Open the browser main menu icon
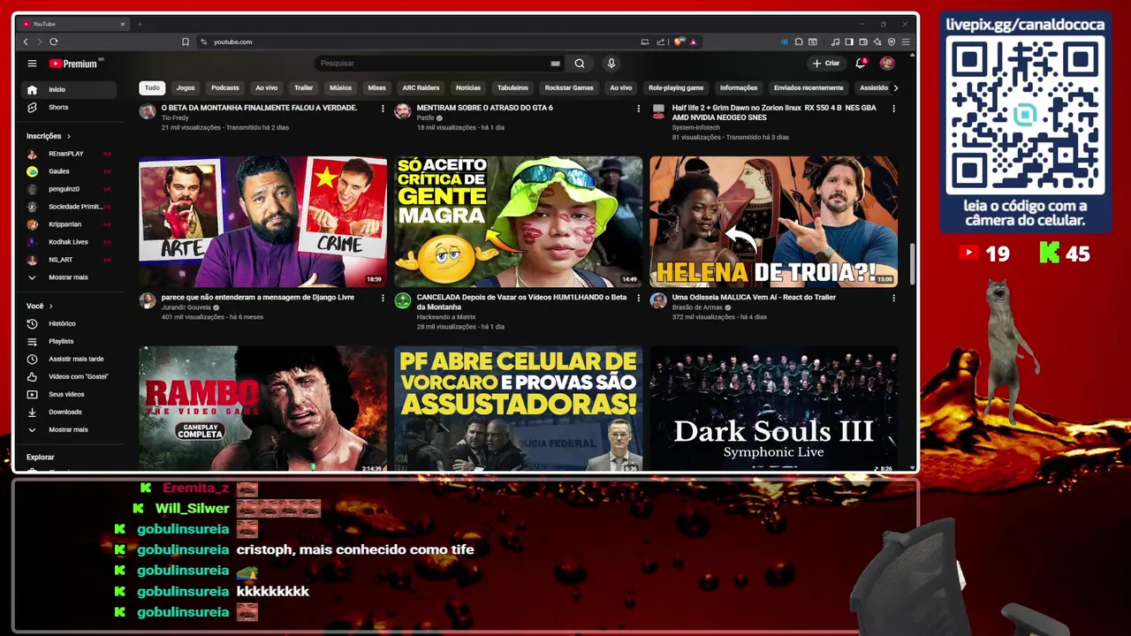This screenshot has height=636, width=1131. (906, 42)
